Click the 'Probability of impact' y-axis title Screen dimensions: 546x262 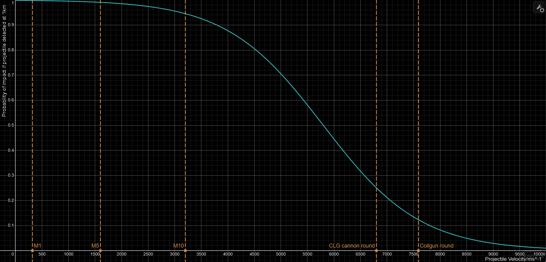tap(4, 61)
